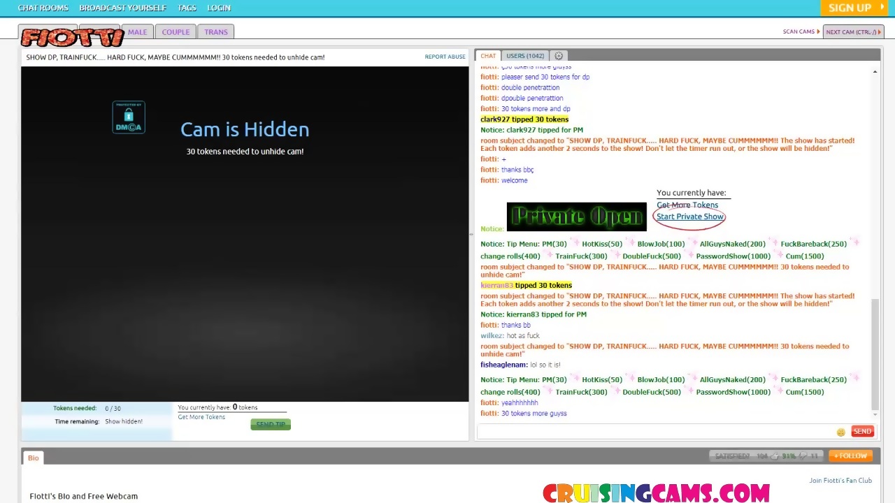Go to NEXT CAM
This screenshot has width=895, height=503.
pos(854,32)
